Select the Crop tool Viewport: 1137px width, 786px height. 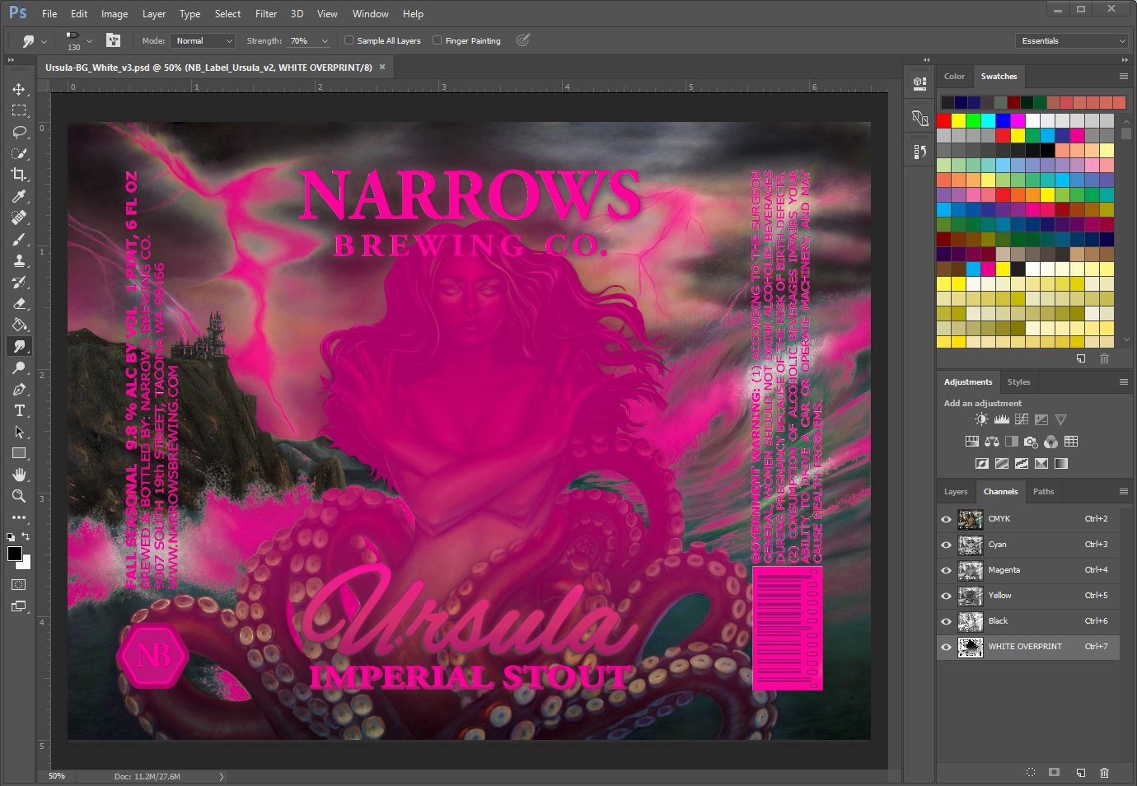coord(19,175)
